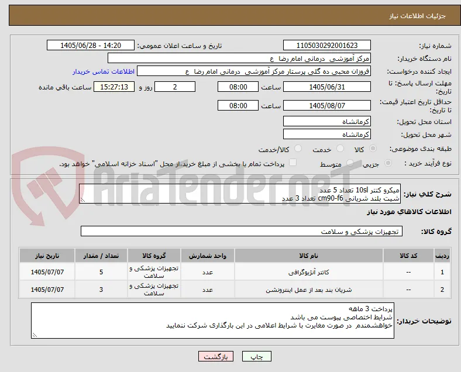
Task: Click the price validity date 1405/08/07
Action: point(327,105)
